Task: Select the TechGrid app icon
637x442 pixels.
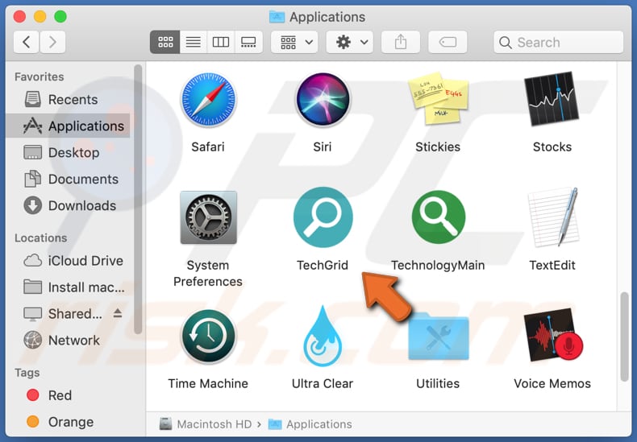Action: pos(322,218)
